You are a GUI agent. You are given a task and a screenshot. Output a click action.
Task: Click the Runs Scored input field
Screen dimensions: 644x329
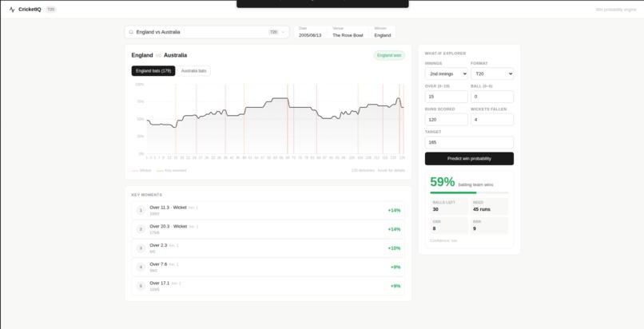447,120
